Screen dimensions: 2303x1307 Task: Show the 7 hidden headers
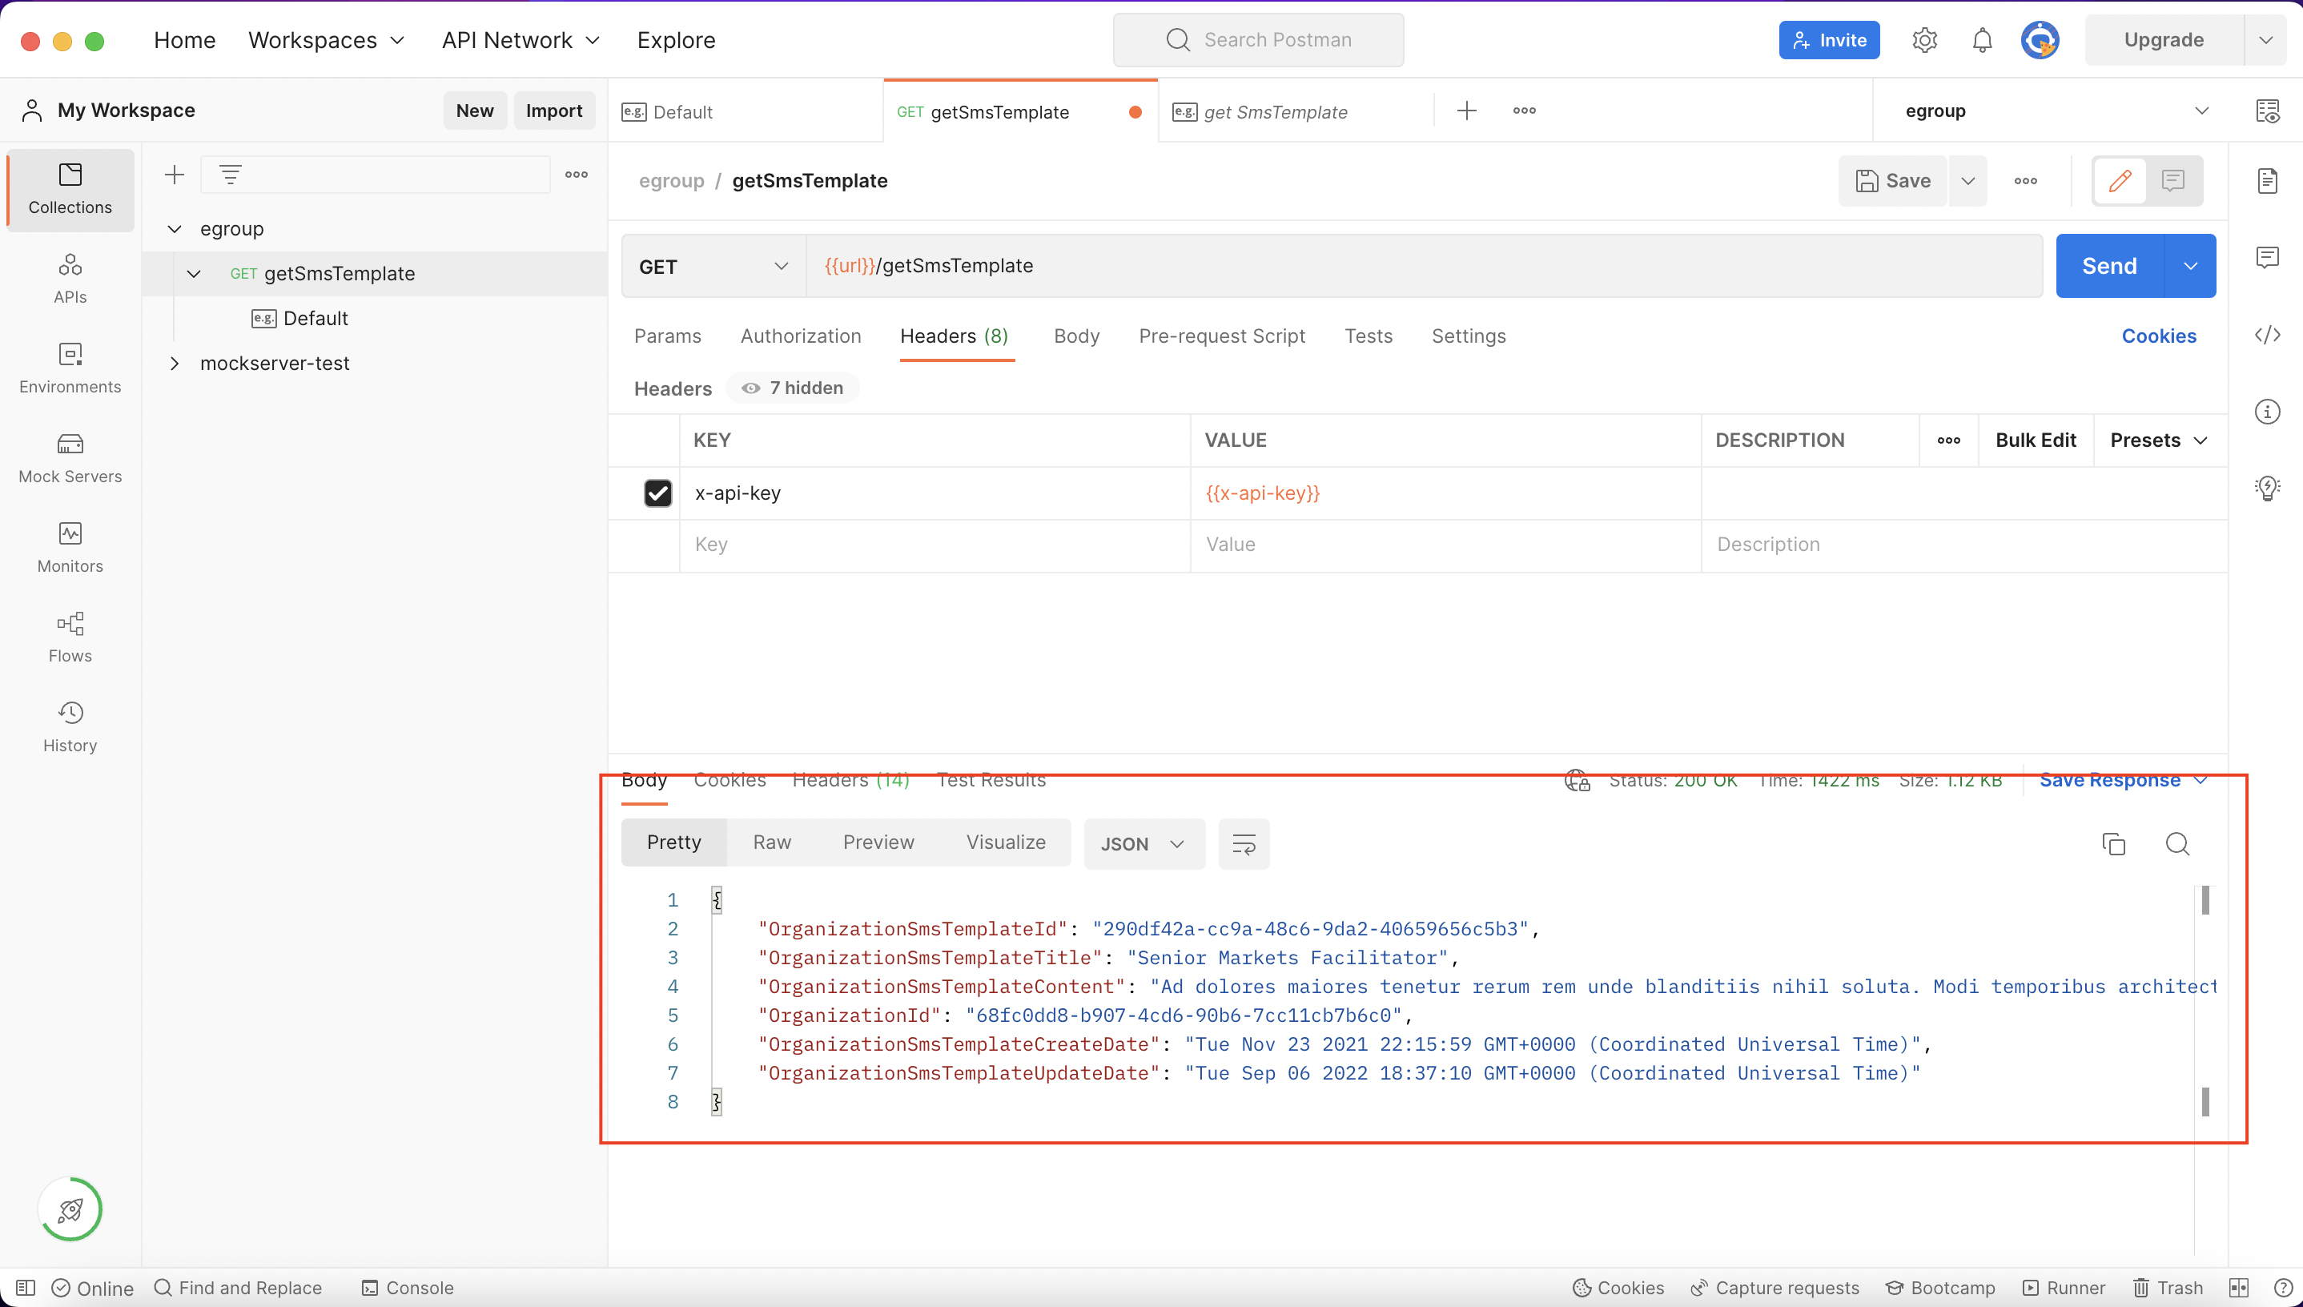(792, 388)
